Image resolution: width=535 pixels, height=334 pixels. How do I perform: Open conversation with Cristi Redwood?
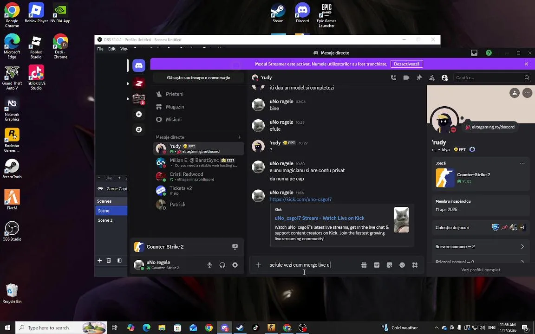pos(199,177)
